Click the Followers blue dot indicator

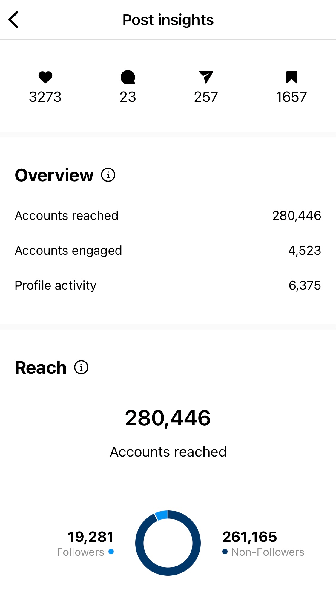tap(111, 552)
